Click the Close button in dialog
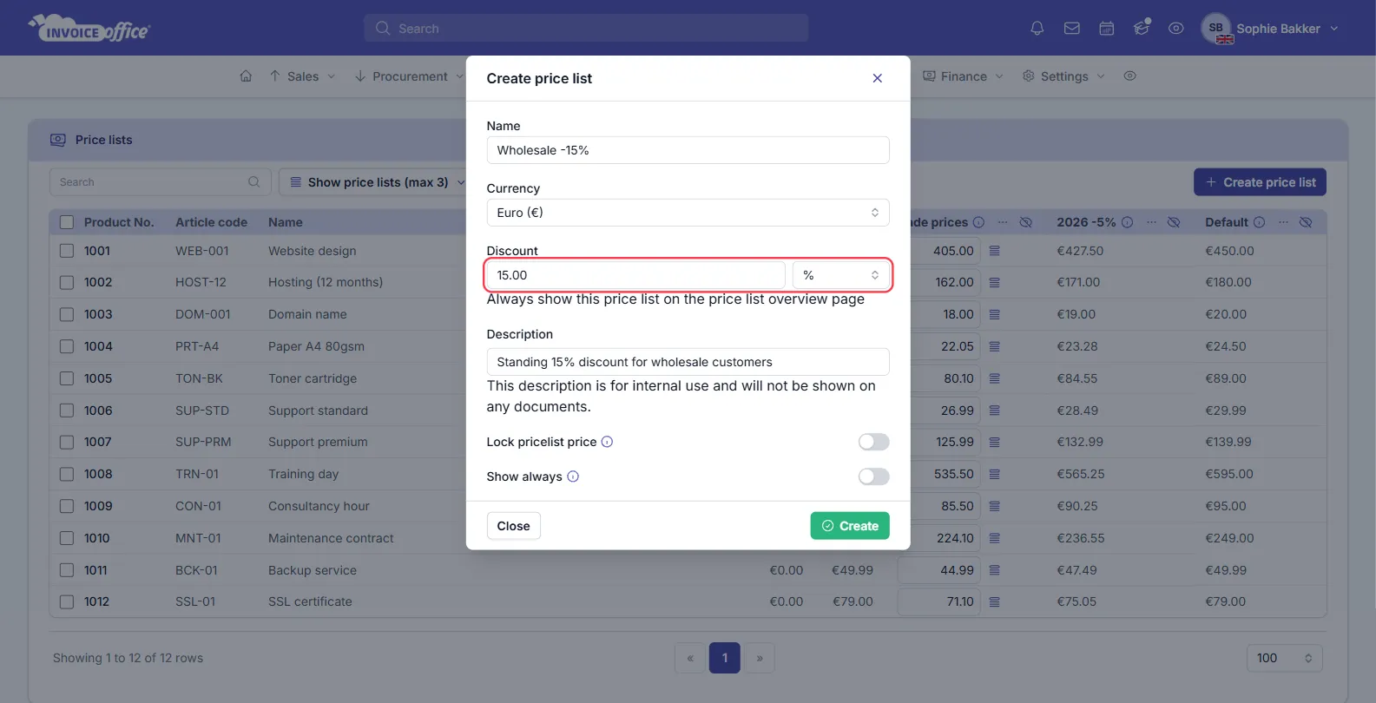Viewport: 1376px width, 703px height. 513,526
